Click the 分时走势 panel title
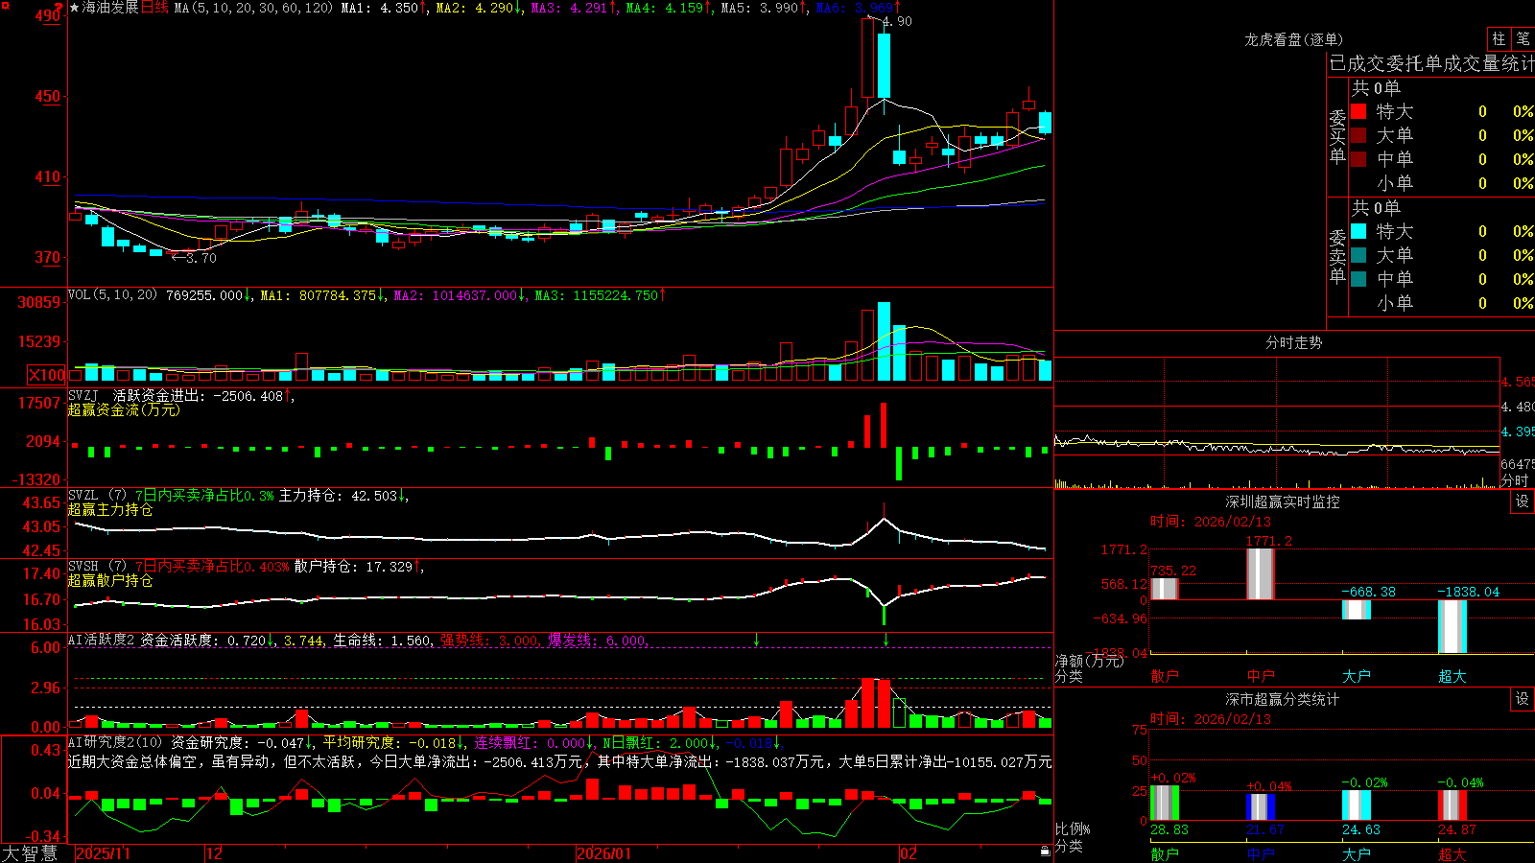Image resolution: width=1535 pixels, height=863 pixels. (x=1293, y=342)
